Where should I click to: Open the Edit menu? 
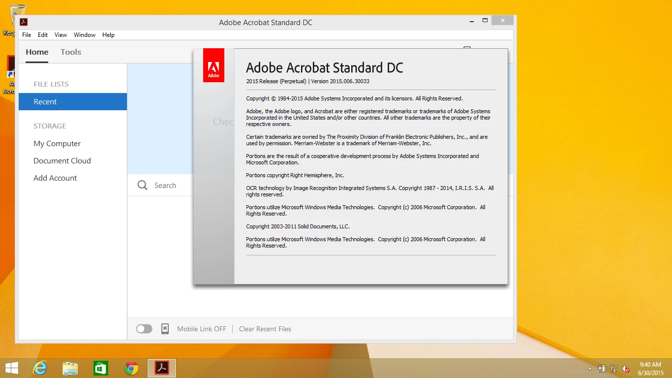[43, 35]
